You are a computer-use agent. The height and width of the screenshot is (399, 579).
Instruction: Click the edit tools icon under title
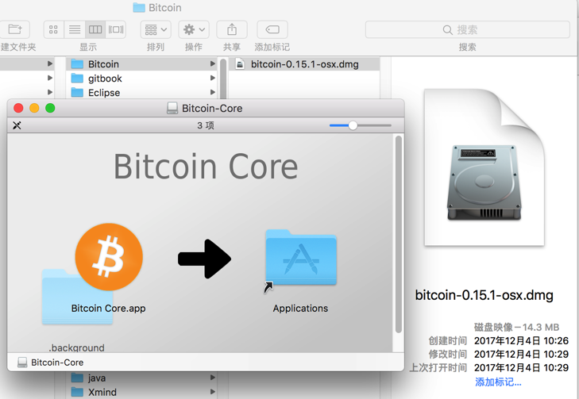[x=17, y=125]
